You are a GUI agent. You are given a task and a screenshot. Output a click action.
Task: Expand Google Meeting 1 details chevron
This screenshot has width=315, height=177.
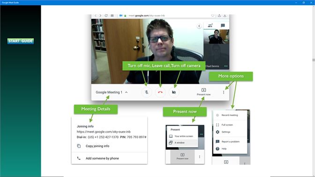[x=127, y=92]
